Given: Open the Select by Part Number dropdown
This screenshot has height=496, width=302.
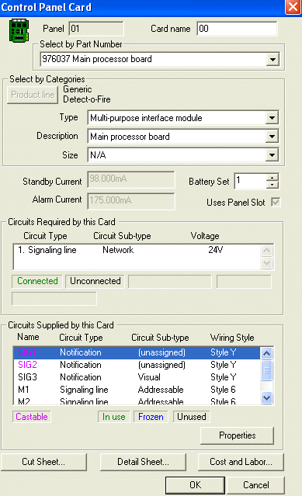Looking at the screenshot, I should tap(272, 59).
